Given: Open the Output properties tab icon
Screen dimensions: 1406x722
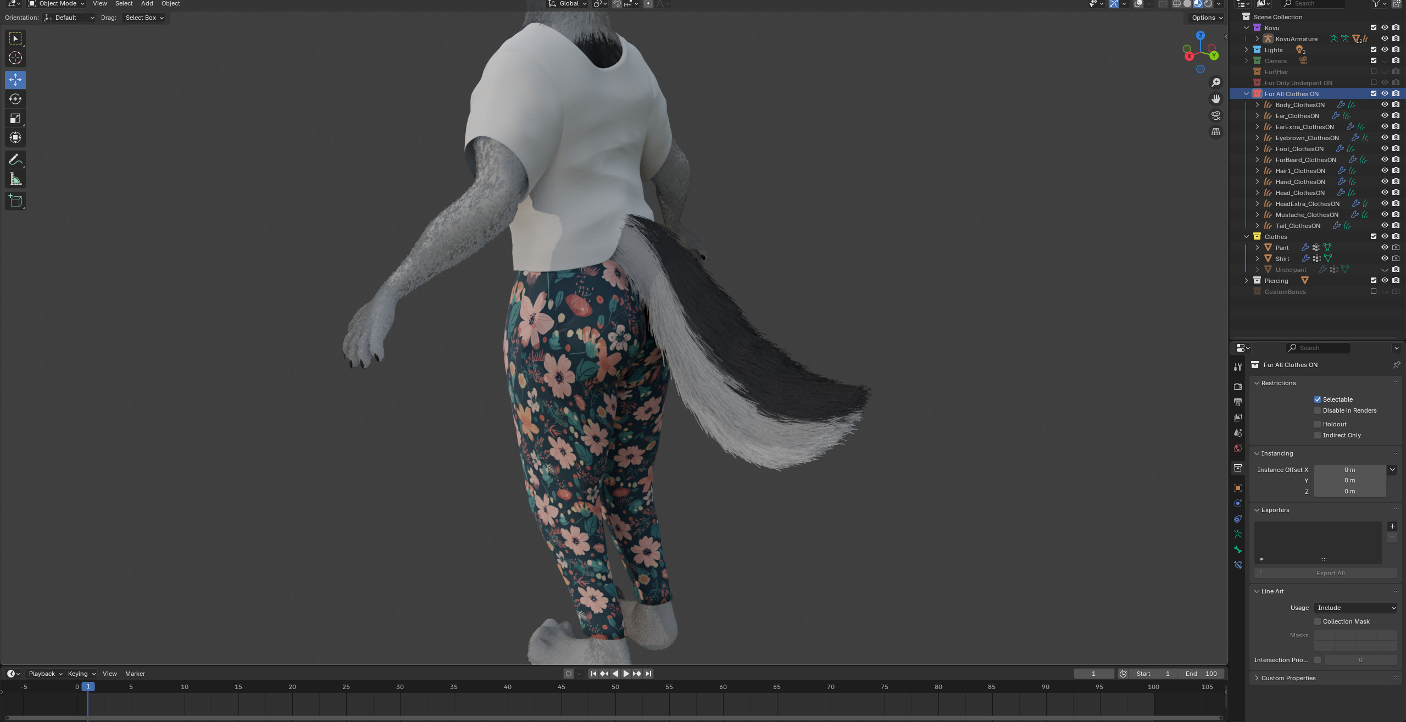Looking at the screenshot, I should click(1237, 402).
